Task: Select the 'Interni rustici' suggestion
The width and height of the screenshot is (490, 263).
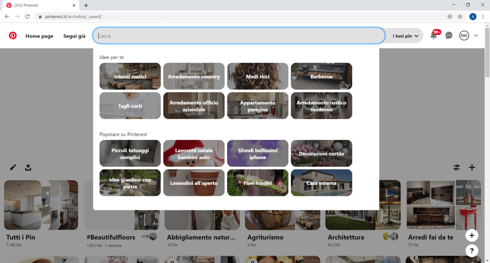Action: point(130,76)
